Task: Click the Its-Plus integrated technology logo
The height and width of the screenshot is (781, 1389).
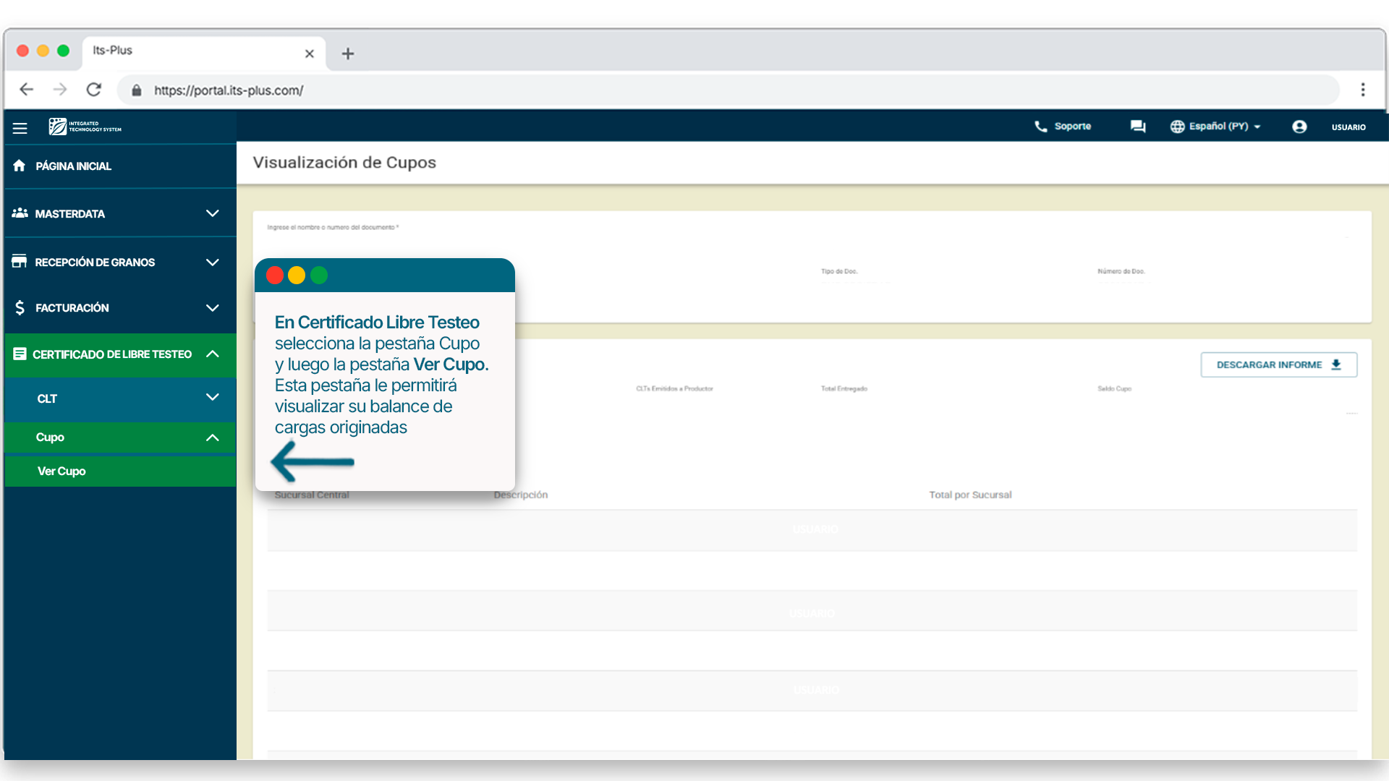Action: pos(85,127)
